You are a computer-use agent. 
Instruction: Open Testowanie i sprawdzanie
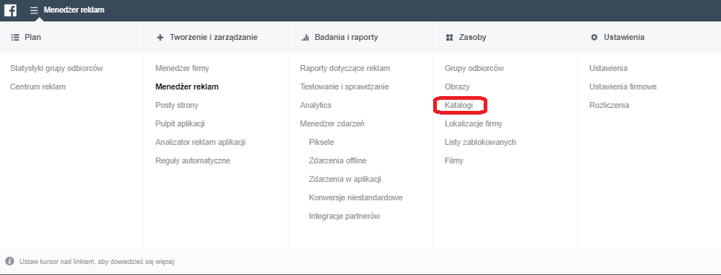[344, 86]
